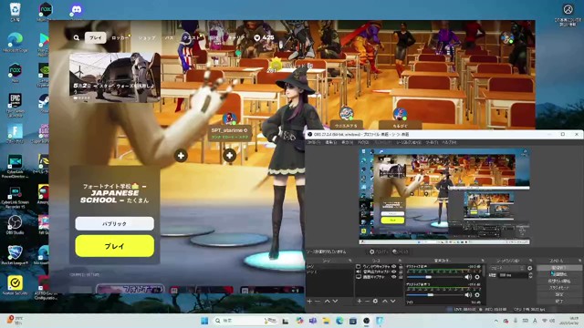This screenshot has height=328, width=584.
Task: Pop out the Audio Mixer dock header icon
Action: pyautogui.click(x=483, y=261)
